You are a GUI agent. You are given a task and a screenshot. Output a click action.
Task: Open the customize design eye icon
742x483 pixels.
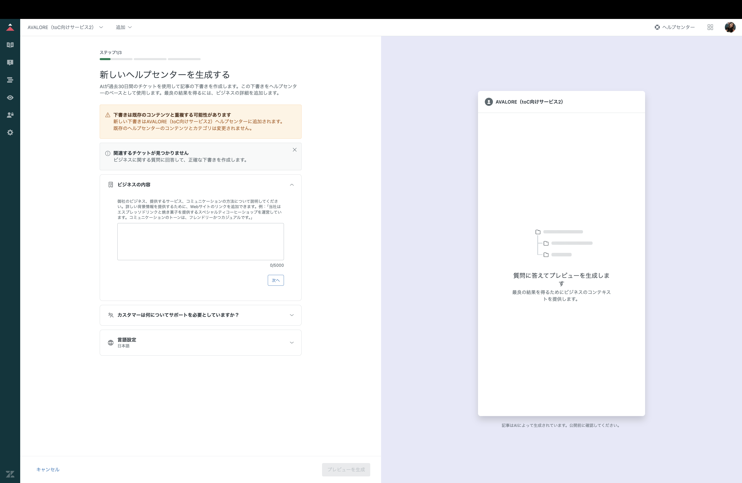(x=10, y=98)
